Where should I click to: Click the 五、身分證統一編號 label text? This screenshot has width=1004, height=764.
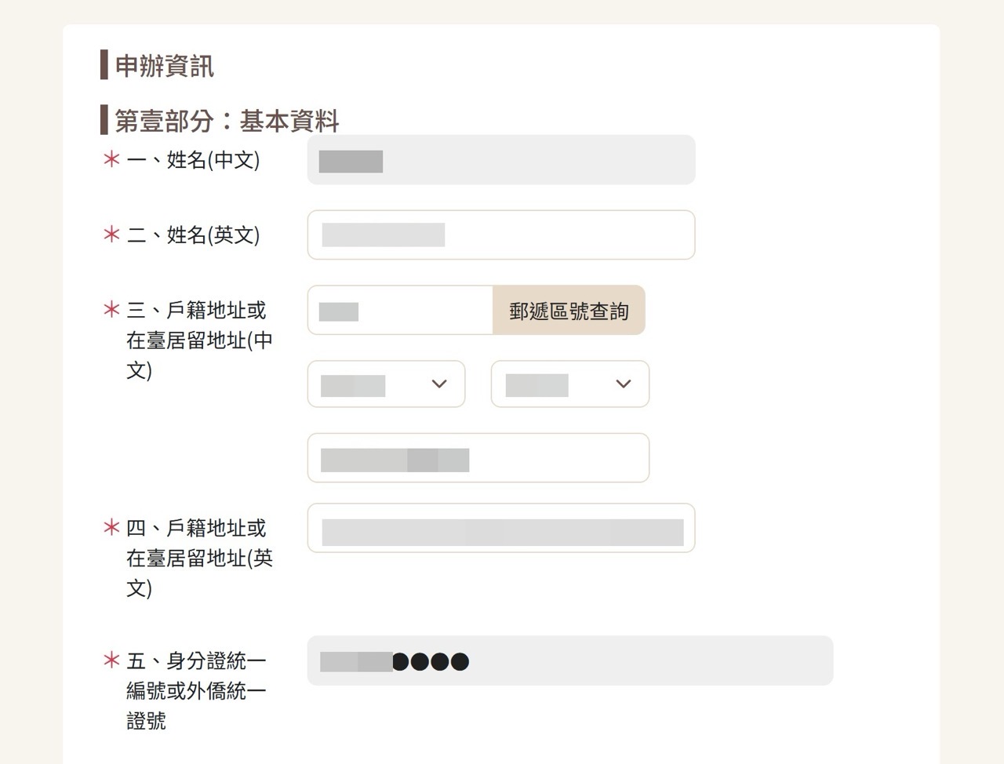(x=196, y=690)
